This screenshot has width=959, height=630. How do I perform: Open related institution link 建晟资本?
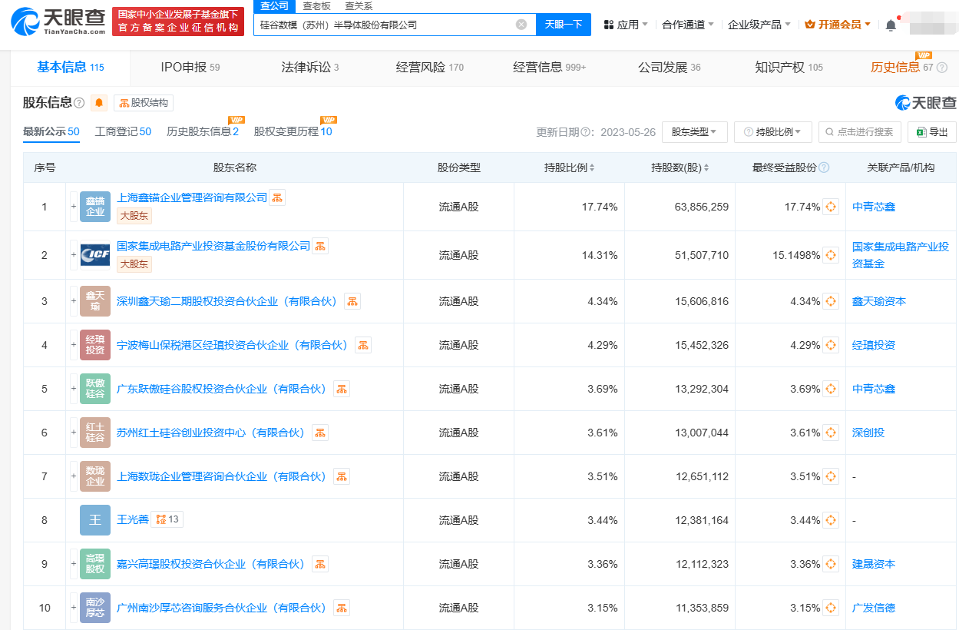click(x=874, y=564)
